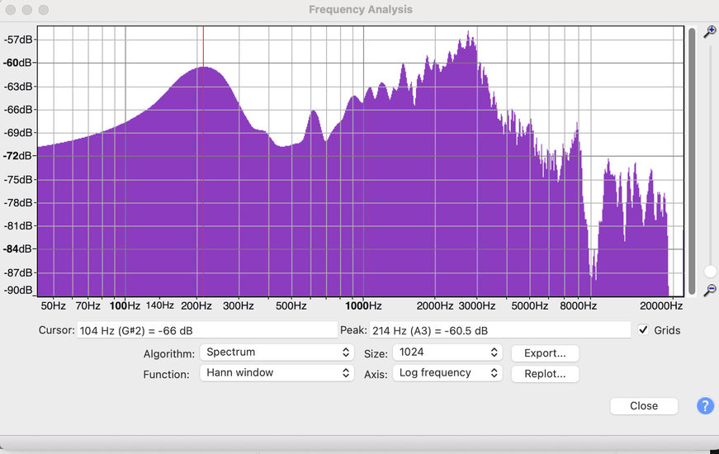The width and height of the screenshot is (719, 454).
Task: Click the vertical scrollbar beside the graph
Action: click(692, 161)
